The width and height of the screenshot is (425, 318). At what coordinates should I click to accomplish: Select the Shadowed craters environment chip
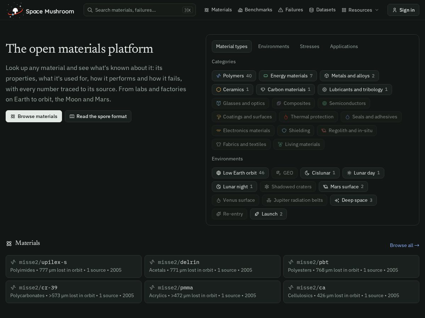pyautogui.click(x=288, y=187)
